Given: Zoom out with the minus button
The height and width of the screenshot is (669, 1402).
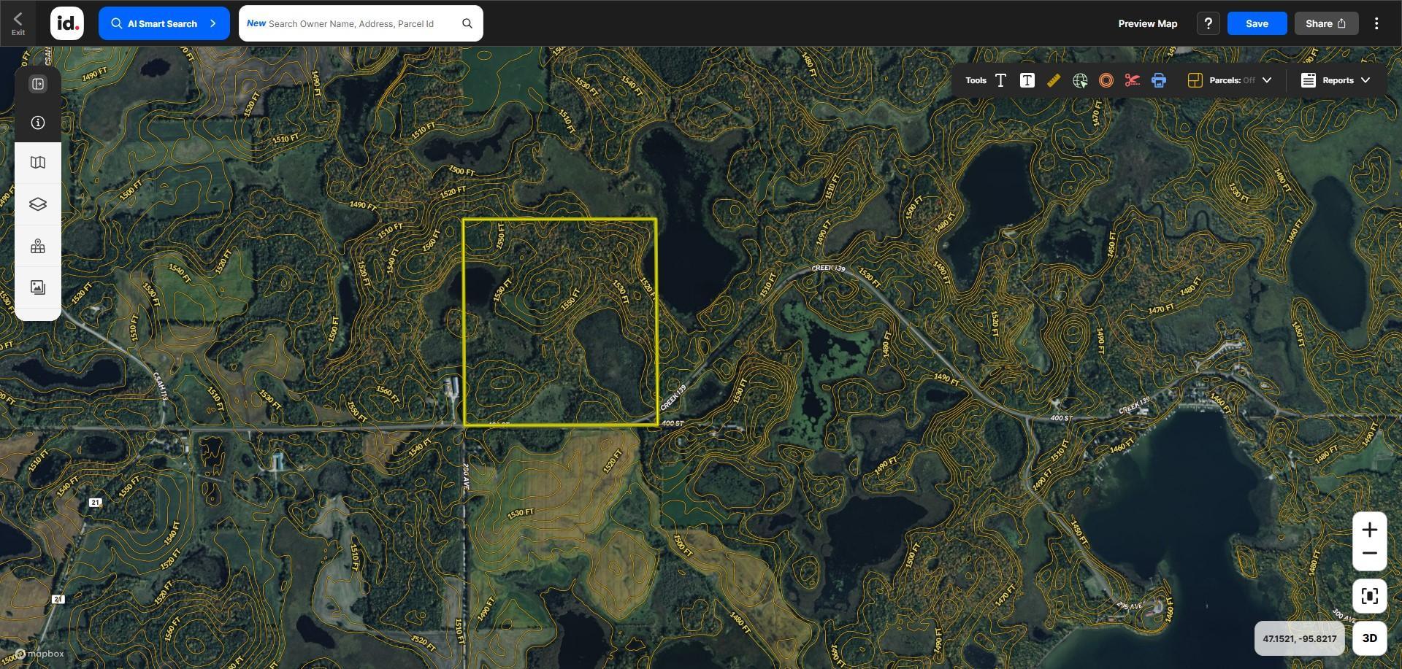Looking at the screenshot, I should [x=1370, y=554].
